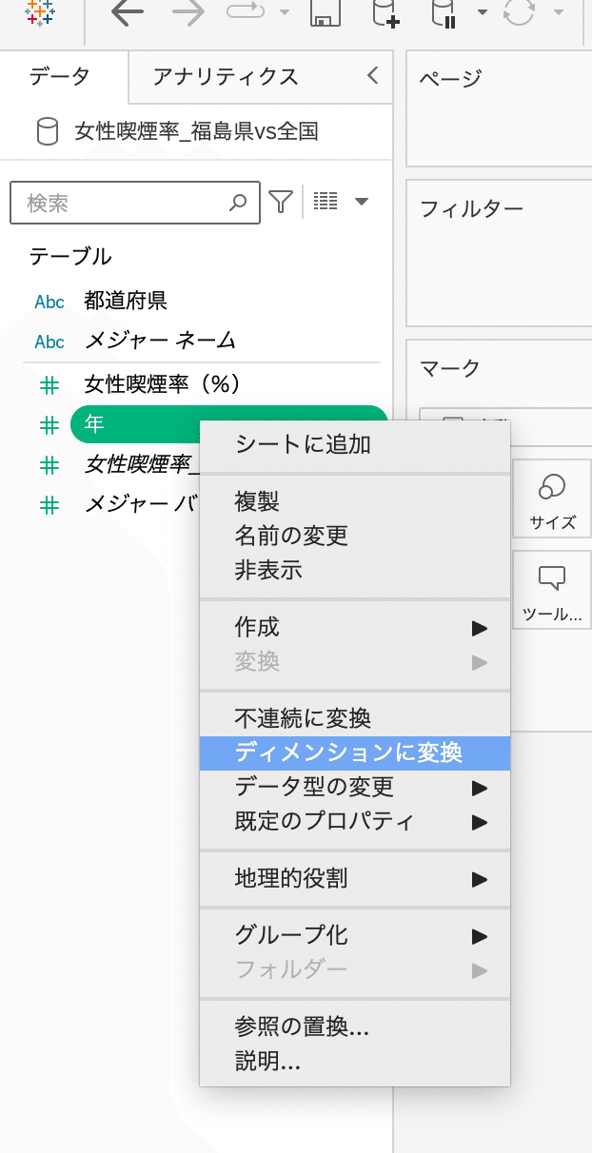
Task: Go back with the undo arrow
Action: [x=128, y=12]
